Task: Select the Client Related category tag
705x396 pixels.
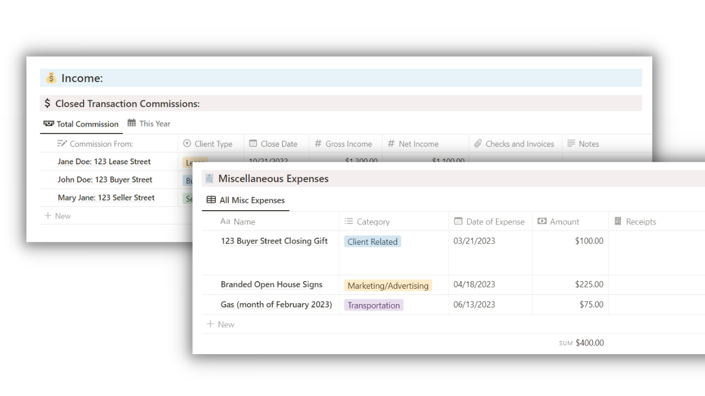Action: (372, 241)
